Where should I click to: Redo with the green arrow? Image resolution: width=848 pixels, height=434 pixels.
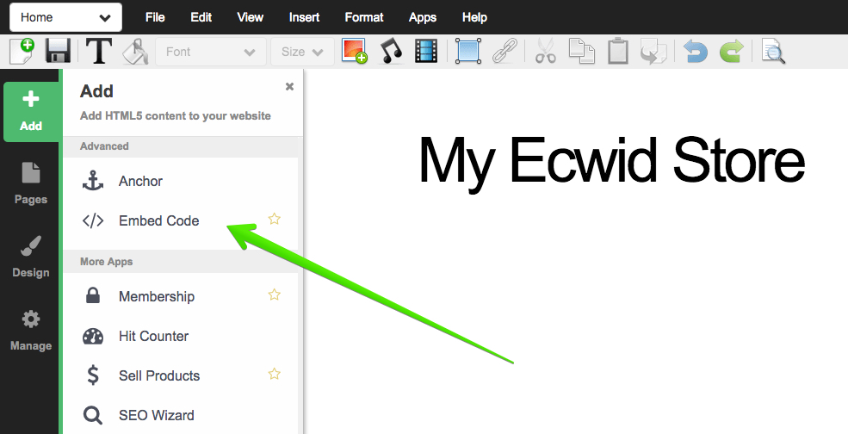point(732,52)
